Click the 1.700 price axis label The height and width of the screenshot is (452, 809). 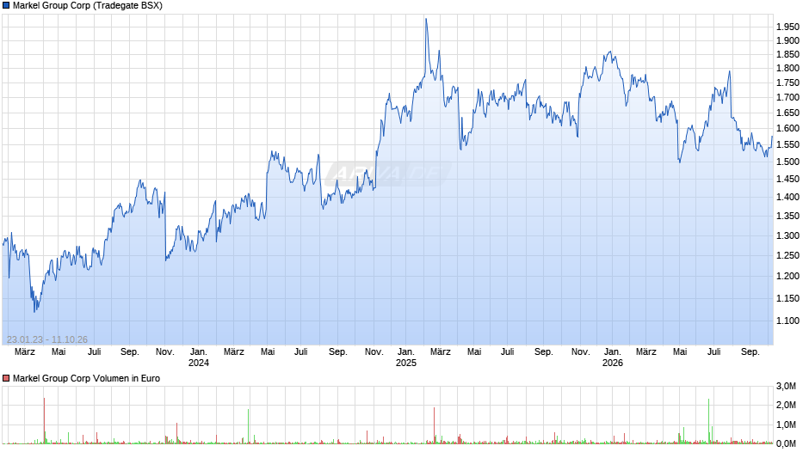tap(787, 97)
